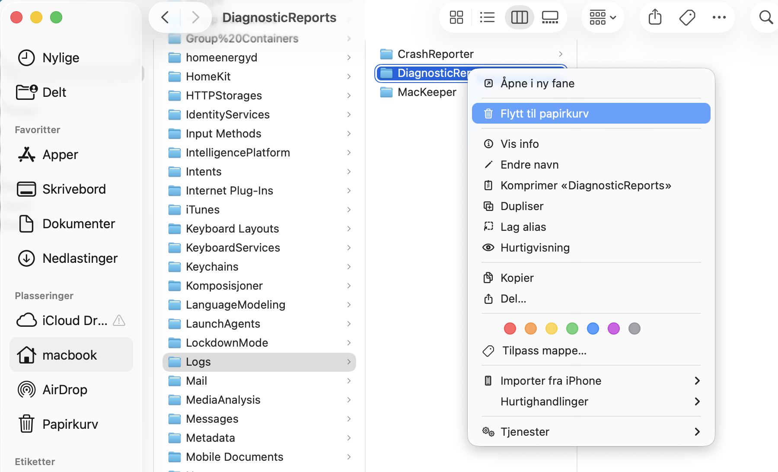Open Papirkurv in the sidebar

[x=71, y=424]
